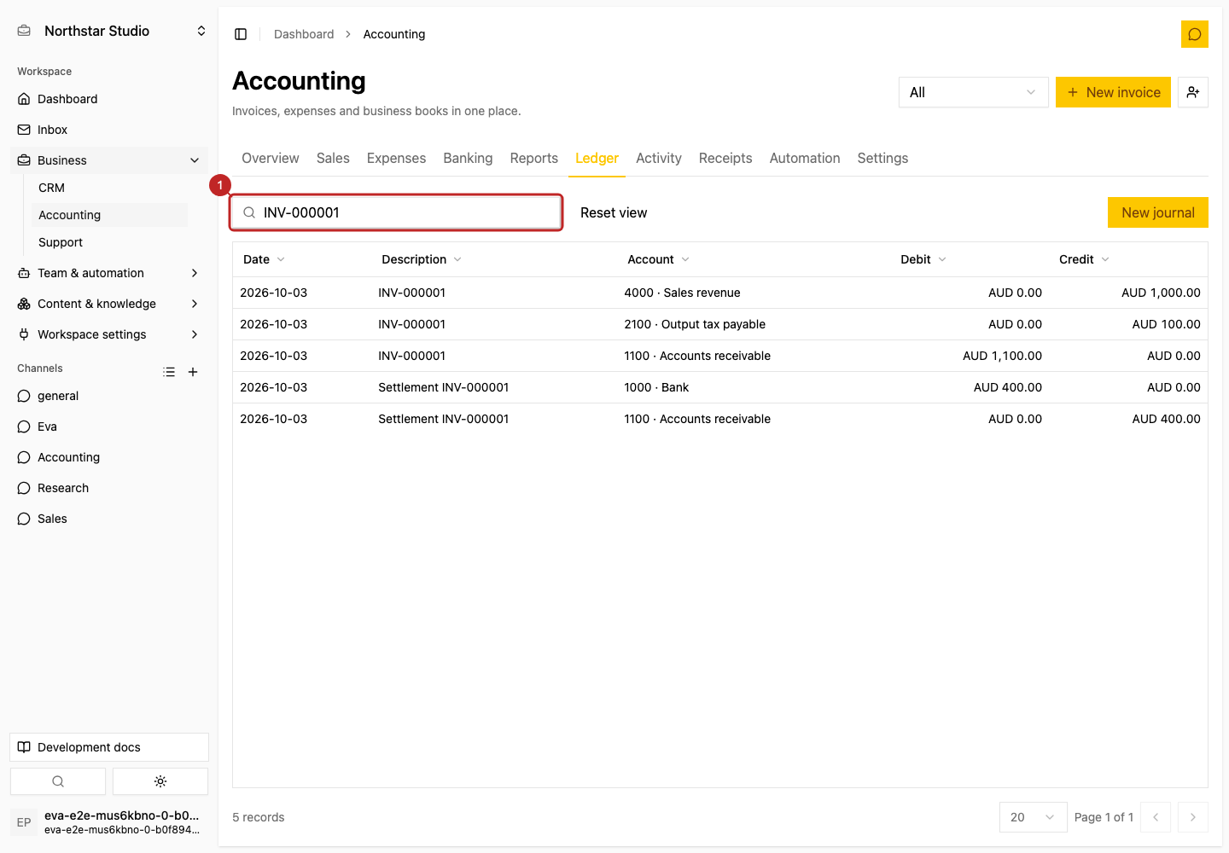Open the sidebar search button

(58, 781)
